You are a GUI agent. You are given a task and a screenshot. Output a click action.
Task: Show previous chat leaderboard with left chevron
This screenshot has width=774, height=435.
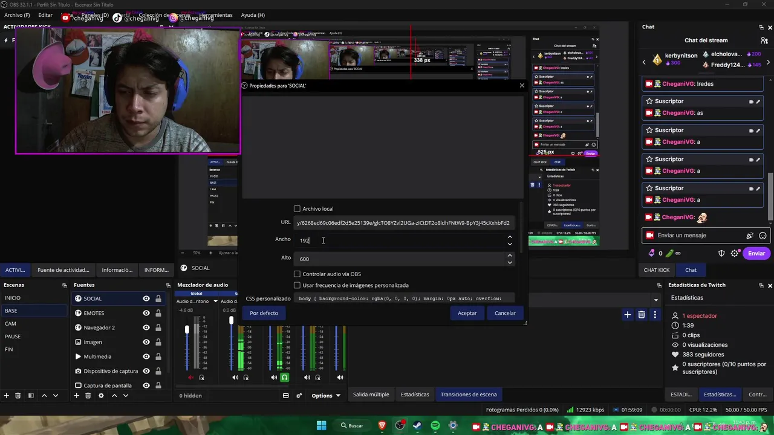(x=644, y=62)
